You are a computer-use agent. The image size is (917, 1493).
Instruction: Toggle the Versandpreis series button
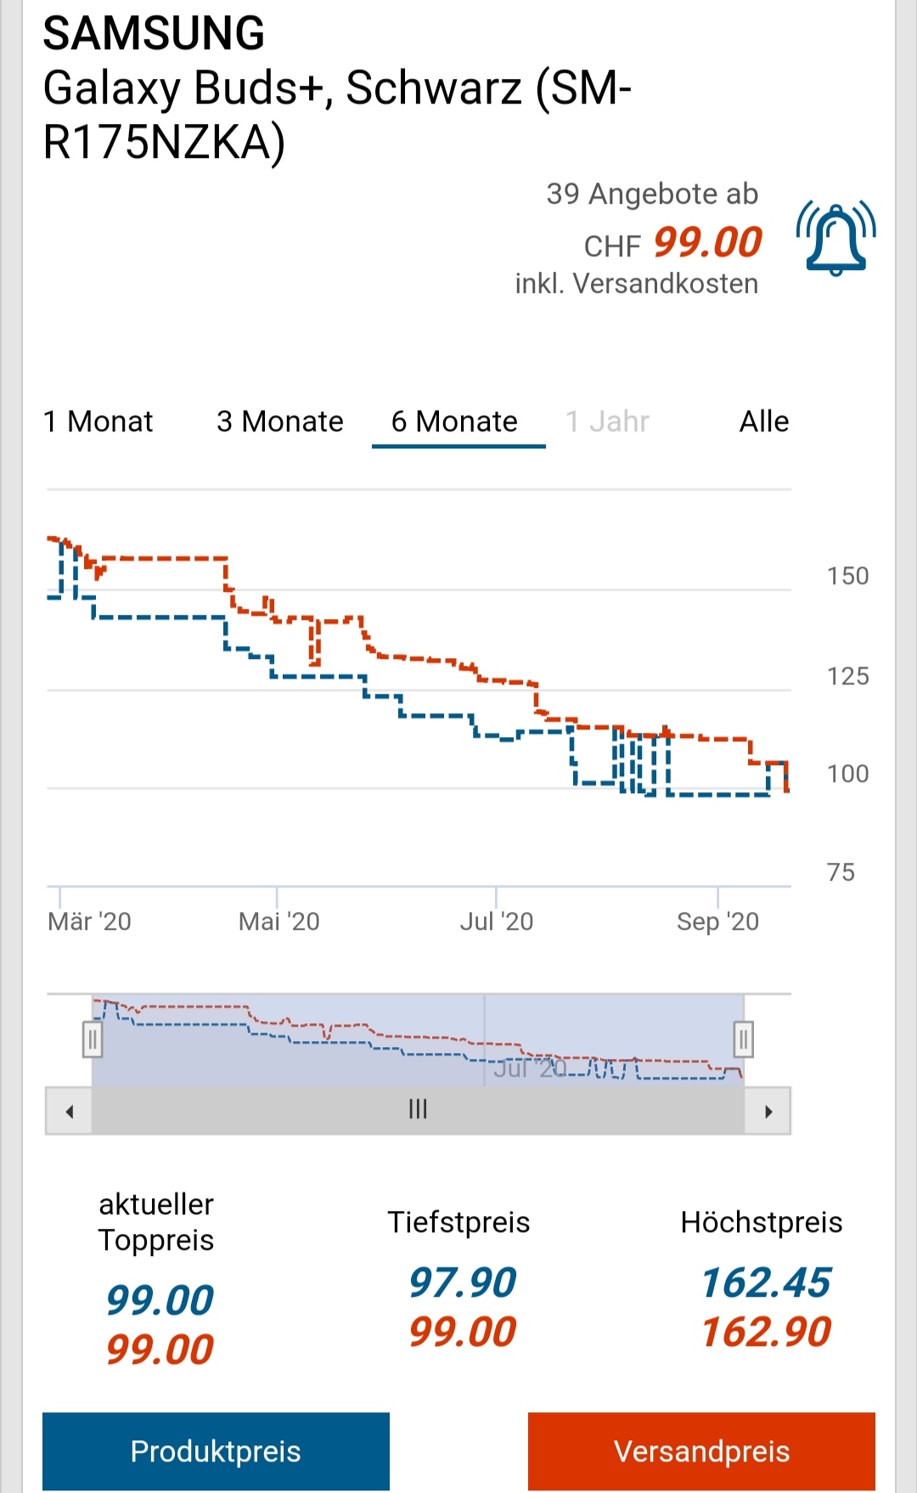[x=701, y=1451]
